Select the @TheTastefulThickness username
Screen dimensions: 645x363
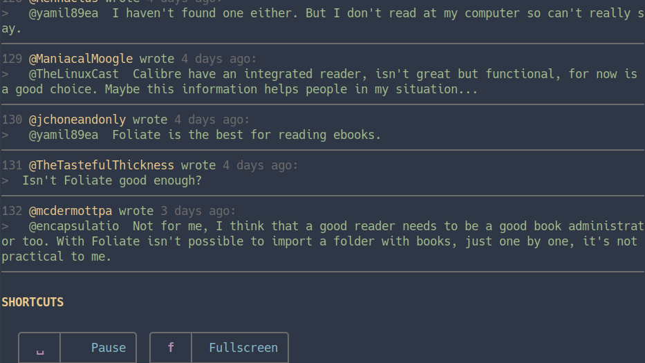[102, 165]
